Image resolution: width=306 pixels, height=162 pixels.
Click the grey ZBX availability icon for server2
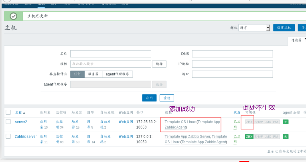click(x=249, y=122)
